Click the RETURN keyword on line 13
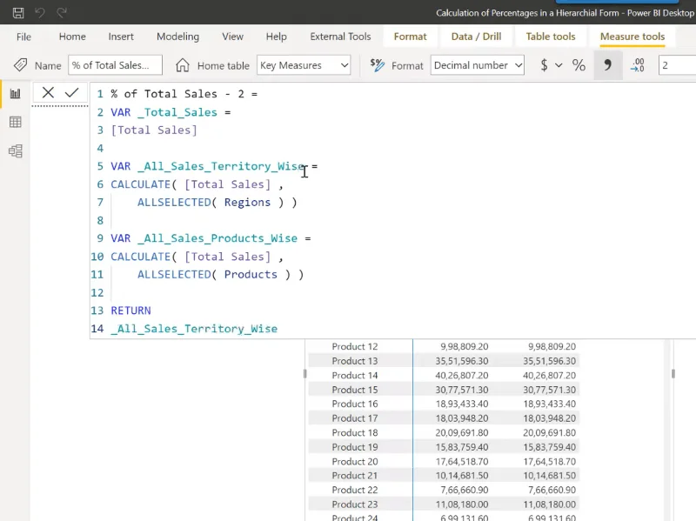Screen dimensions: 696x521 point(131,311)
